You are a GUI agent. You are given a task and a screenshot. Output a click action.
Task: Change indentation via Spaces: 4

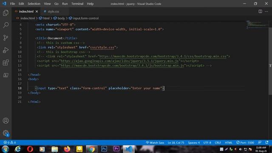(194, 142)
